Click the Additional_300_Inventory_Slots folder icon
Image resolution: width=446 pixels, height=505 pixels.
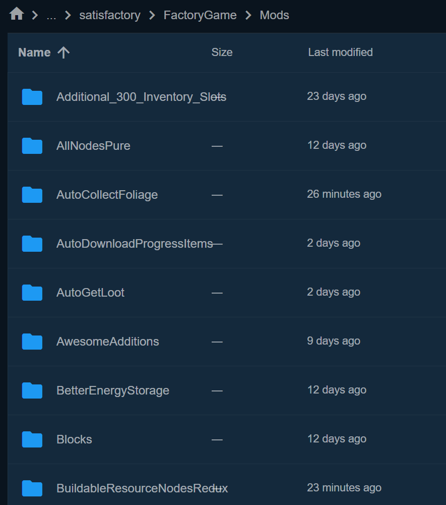(x=32, y=97)
